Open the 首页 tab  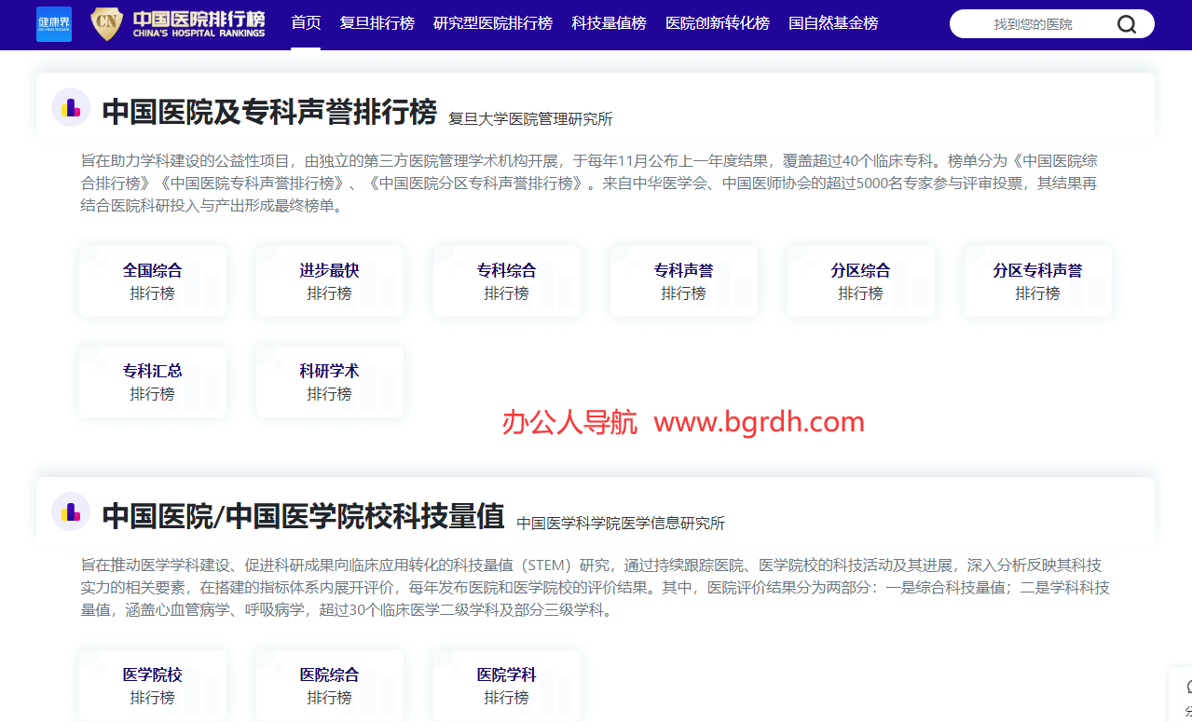[306, 23]
